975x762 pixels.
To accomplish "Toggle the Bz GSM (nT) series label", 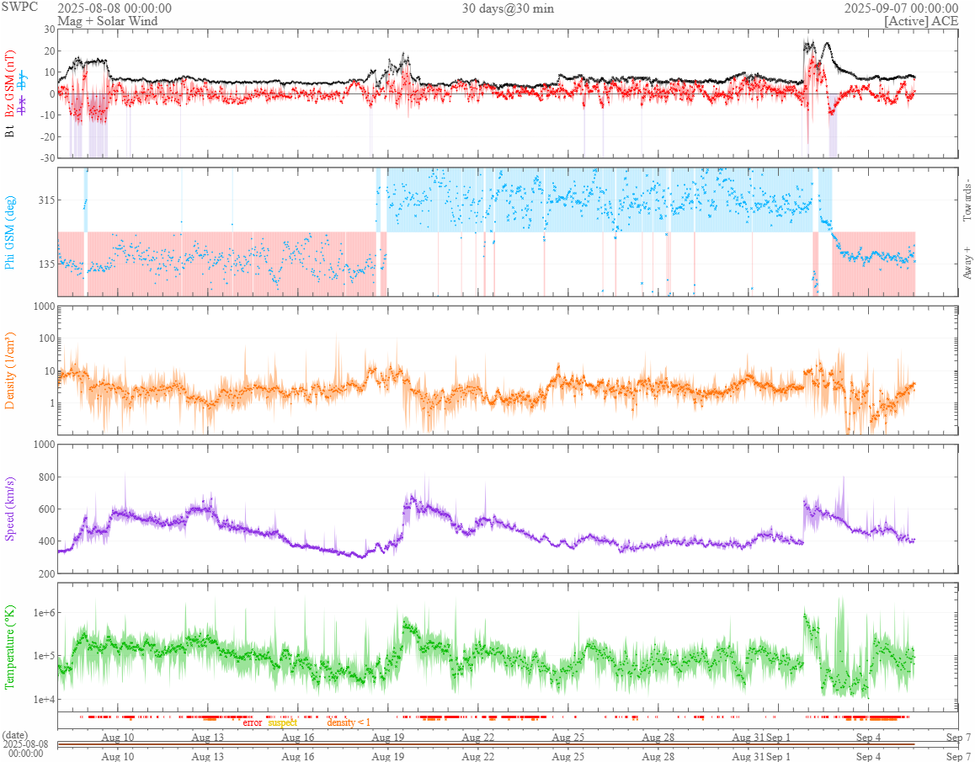I will [x=9, y=84].
